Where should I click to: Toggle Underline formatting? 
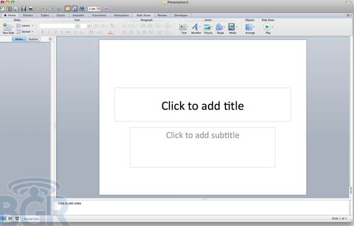coord(55,32)
